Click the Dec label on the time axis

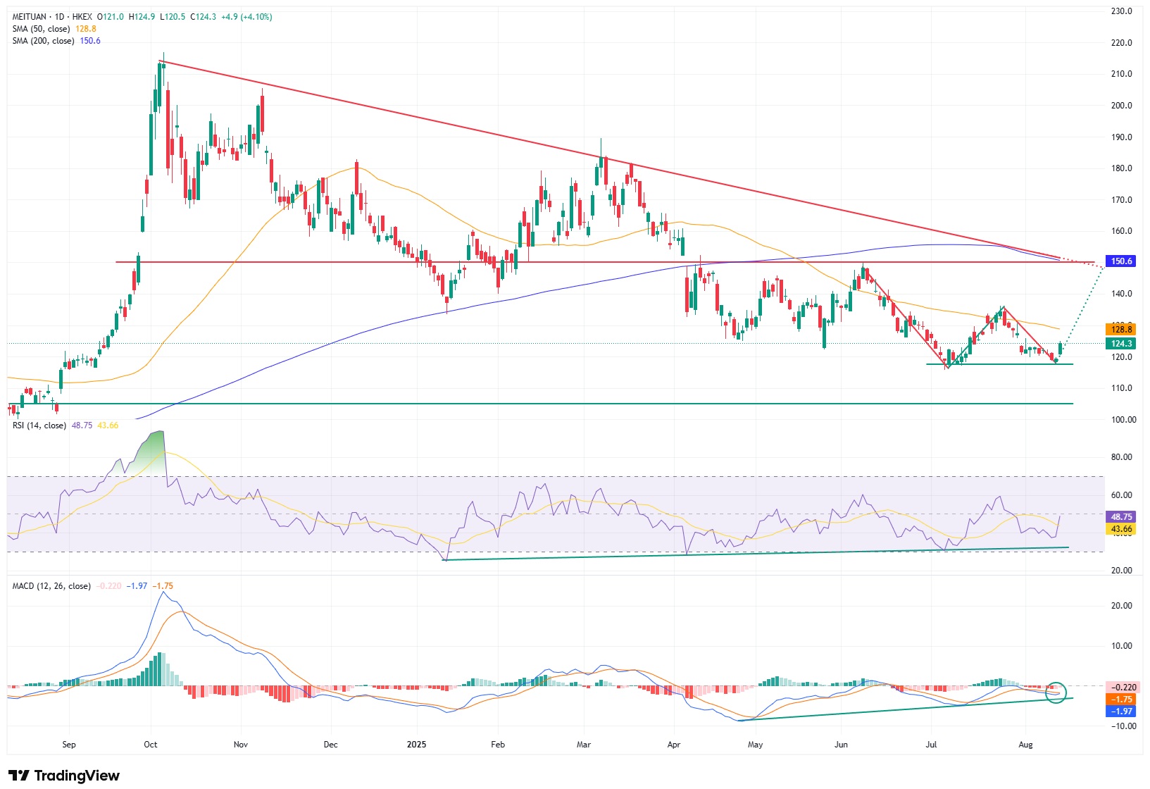click(330, 745)
